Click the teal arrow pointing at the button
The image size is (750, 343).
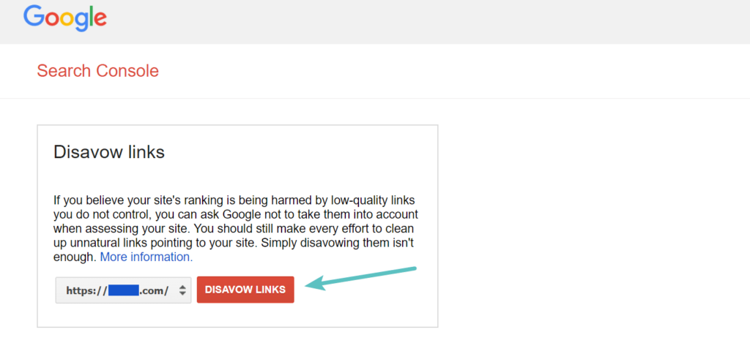[360, 278]
